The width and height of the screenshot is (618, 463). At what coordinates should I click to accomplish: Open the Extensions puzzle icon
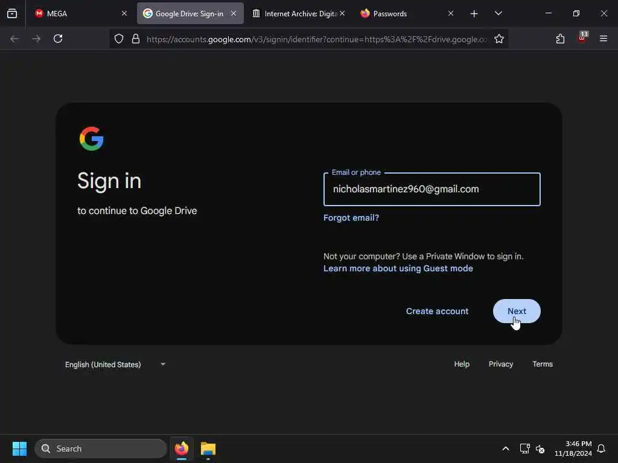coord(560,39)
